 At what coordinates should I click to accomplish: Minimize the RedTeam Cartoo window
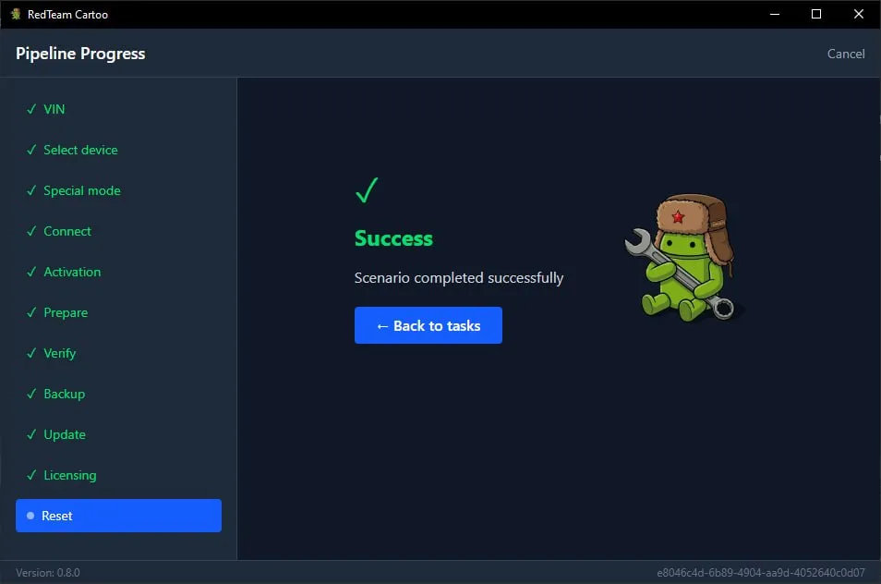tap(775, 14)
